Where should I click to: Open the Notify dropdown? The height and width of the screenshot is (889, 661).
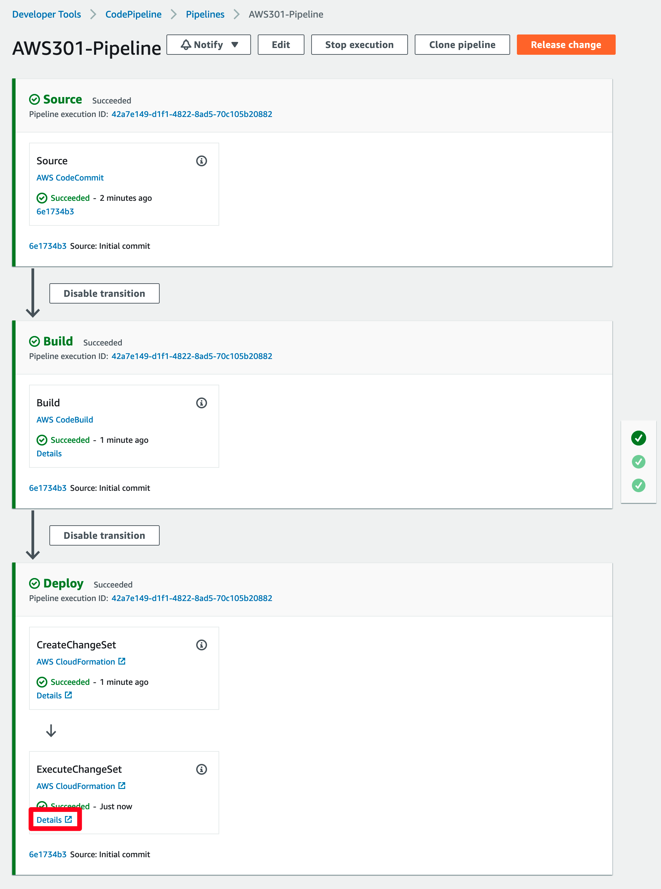208,44
